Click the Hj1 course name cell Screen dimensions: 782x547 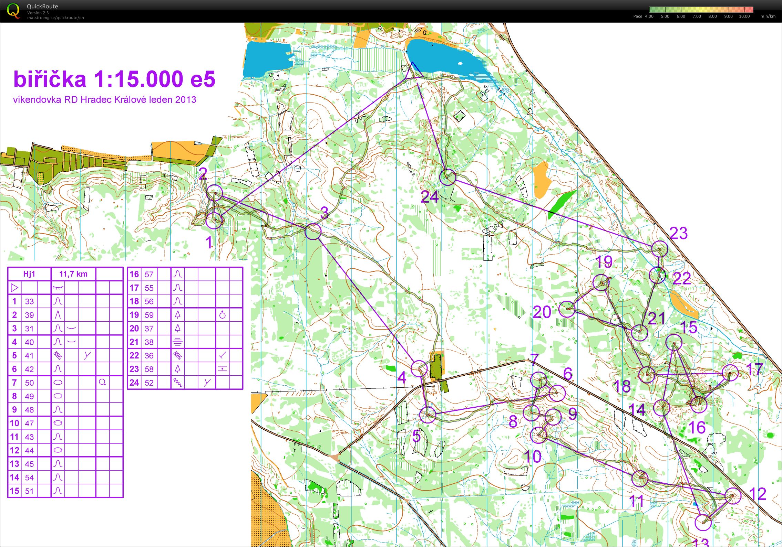(x=29, y=274)
